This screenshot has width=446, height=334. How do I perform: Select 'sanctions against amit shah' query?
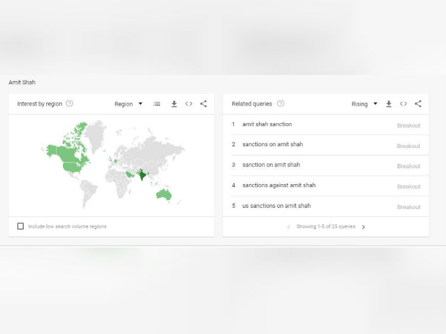point(279,185)
